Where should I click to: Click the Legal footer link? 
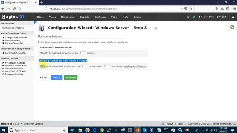(x=180, y=124)
